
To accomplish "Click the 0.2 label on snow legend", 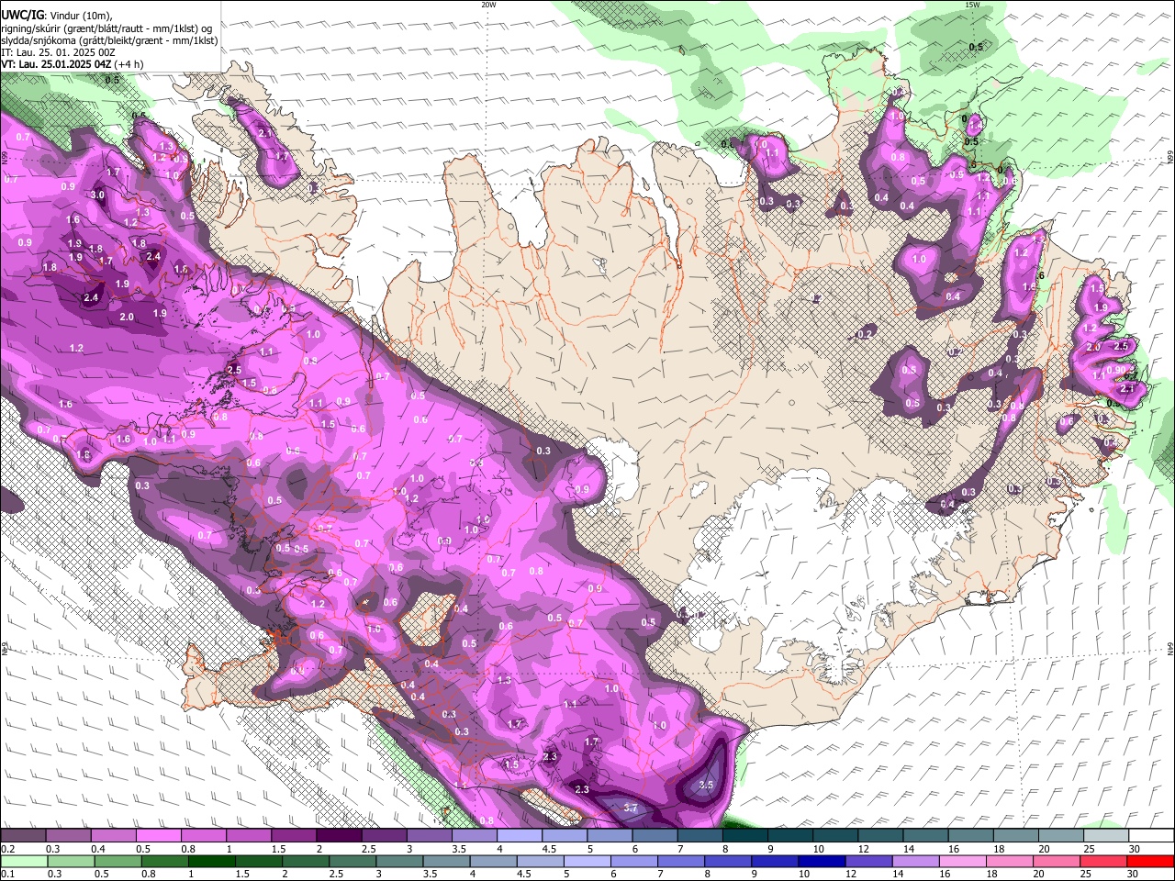I will pyautogui.click(x=6, y=849).
